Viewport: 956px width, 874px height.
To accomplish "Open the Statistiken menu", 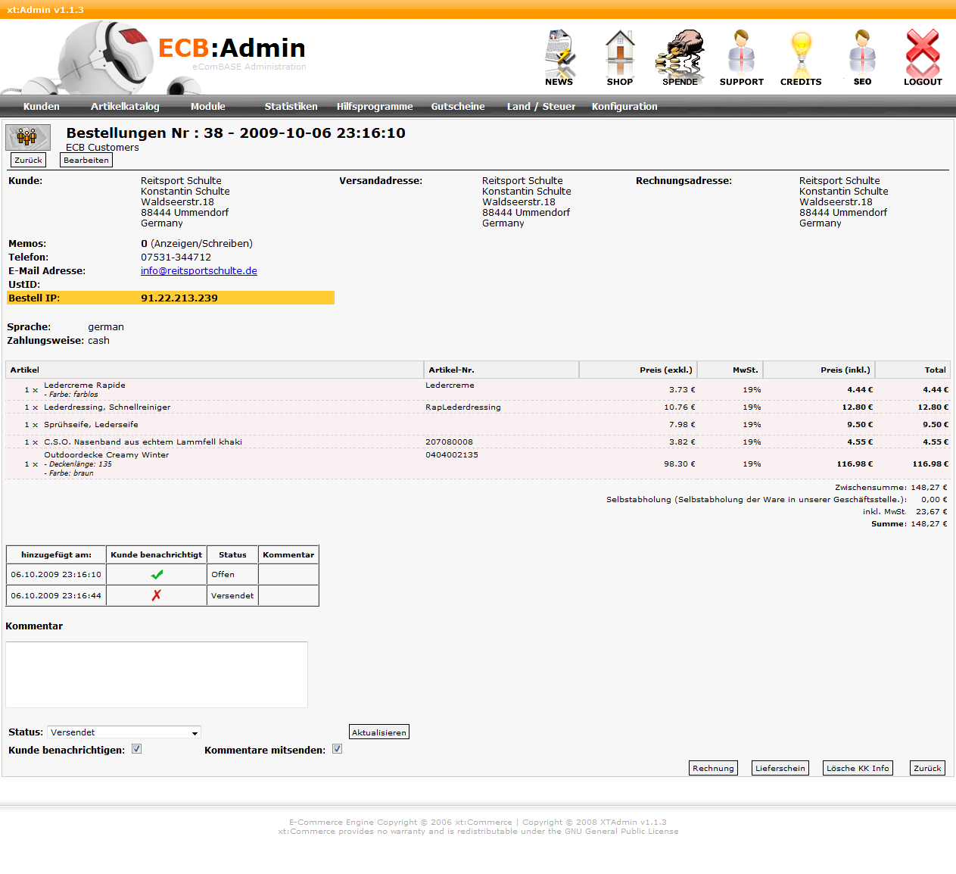I will pyautogui.click(x=291, y=107).
